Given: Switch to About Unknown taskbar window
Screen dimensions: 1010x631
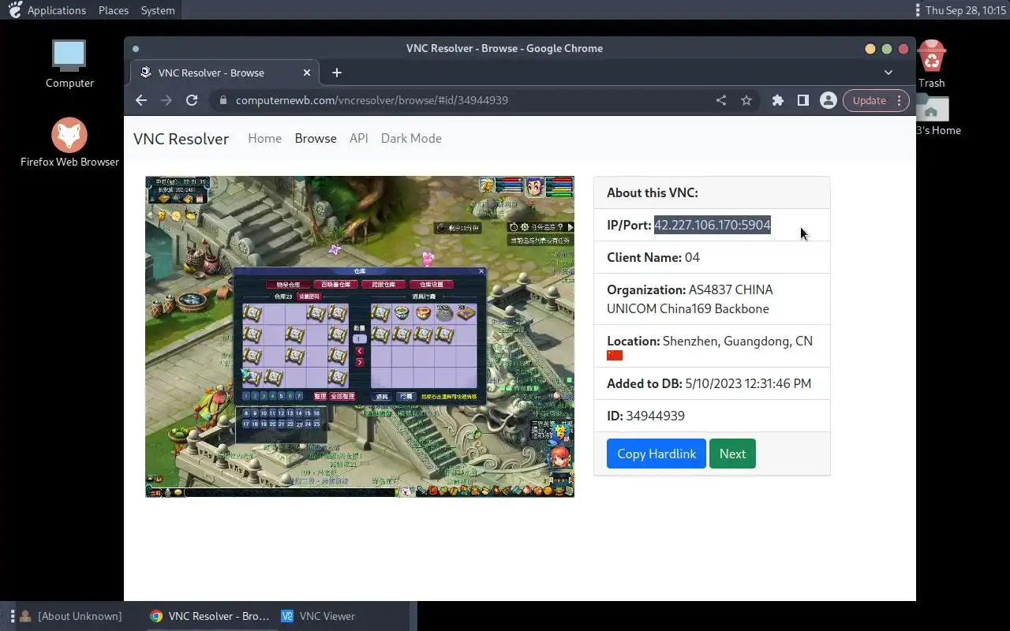Looking at the screenshot, I should point(71,616).
